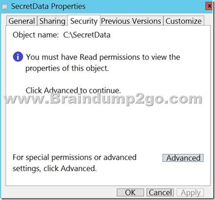Click the 'Object name:' label
This screenshot has width=215, height=200.
(36, 35)
